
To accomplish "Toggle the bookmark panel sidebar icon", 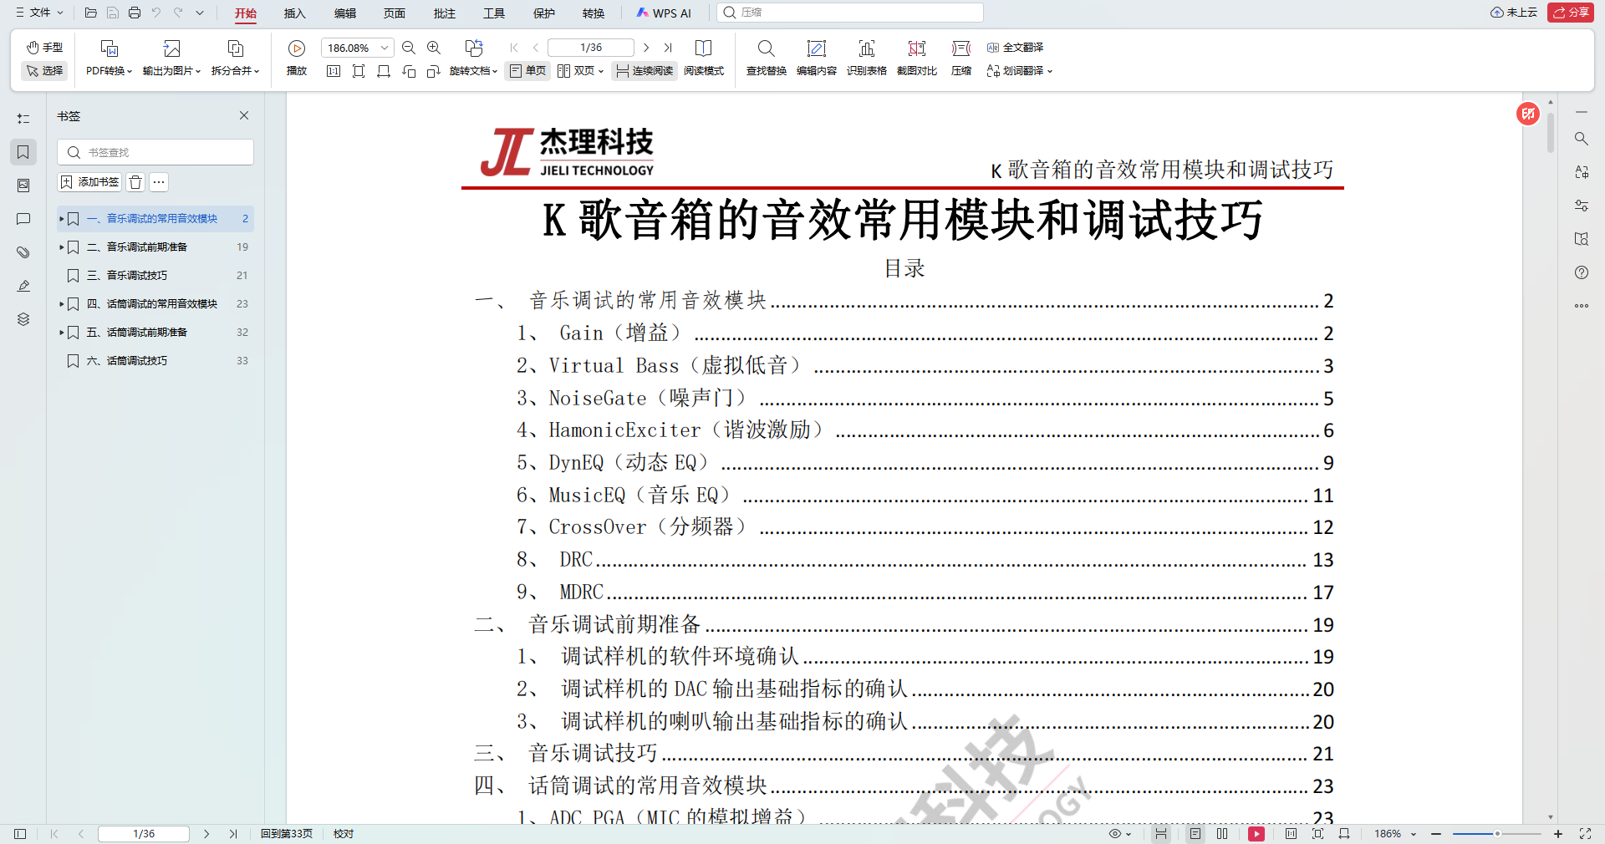I will [x=23, y=152].
